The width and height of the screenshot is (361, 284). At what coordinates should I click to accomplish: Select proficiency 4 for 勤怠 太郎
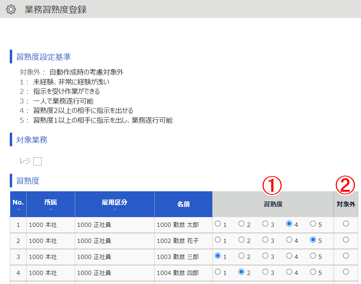tap(289, 224)
